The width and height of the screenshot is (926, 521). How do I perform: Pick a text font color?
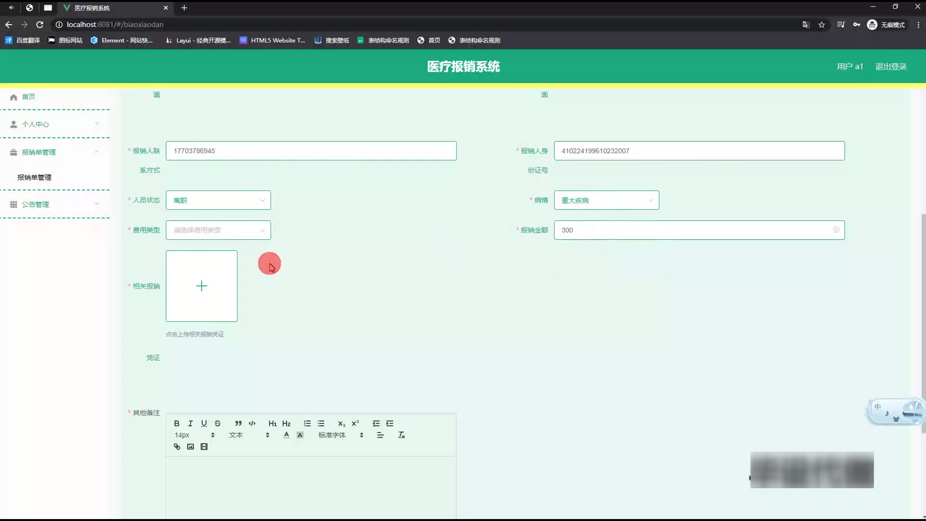(x=286, y=435)
